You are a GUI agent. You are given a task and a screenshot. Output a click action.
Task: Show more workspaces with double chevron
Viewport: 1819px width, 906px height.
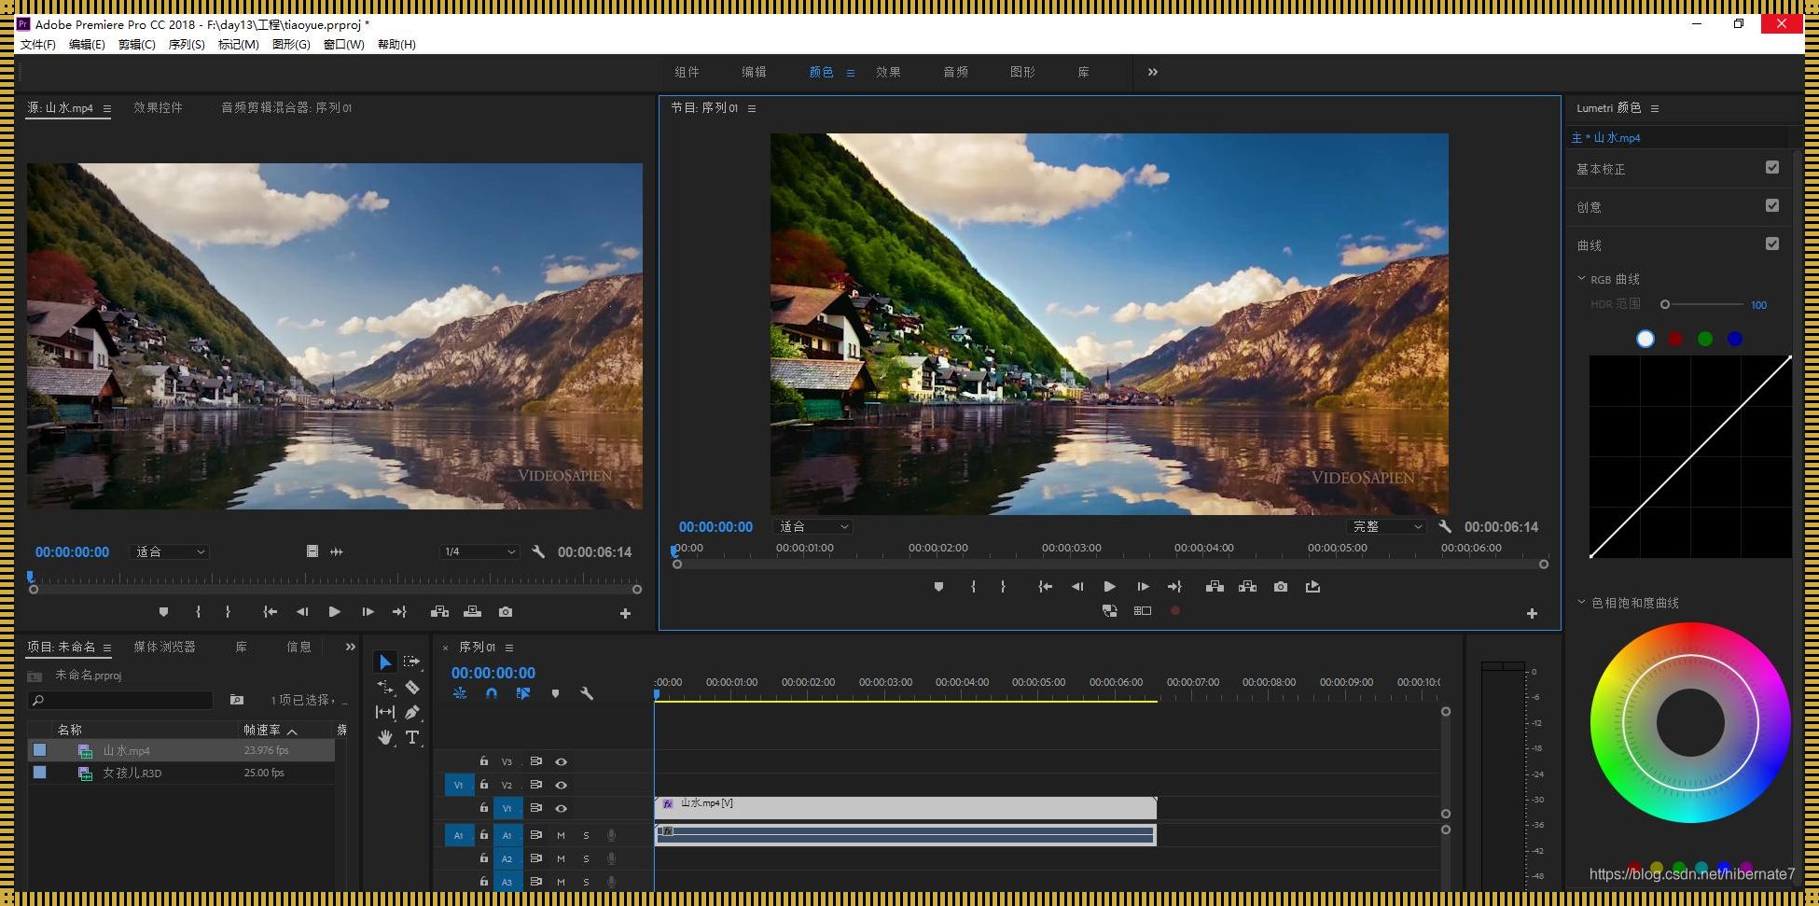click(x=1153, y=72)
